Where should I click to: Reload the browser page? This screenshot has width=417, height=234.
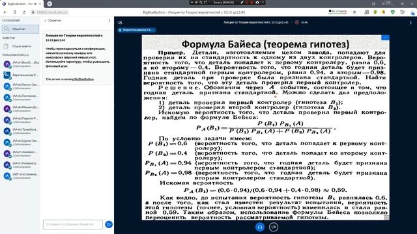click(x=24, y=12)
